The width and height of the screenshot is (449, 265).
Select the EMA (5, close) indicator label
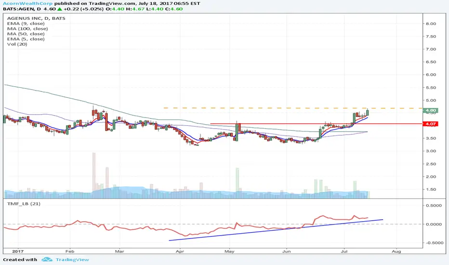pyautogui.click(x=26, y=39)
